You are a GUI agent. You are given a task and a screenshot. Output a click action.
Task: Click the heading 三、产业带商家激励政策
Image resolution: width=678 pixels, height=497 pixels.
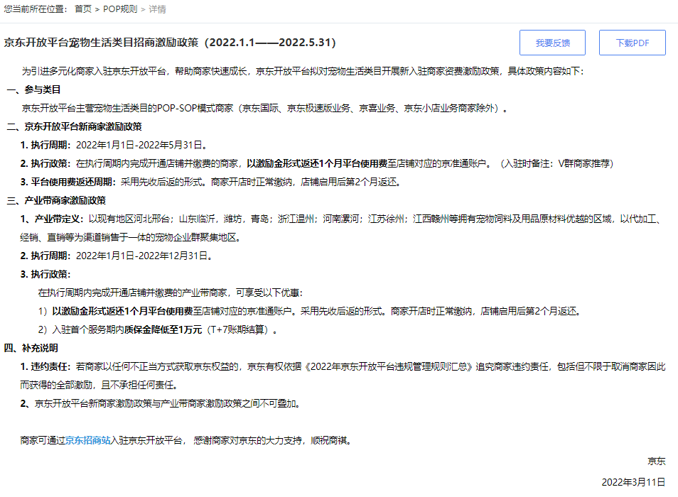click(x=55, y=200)
